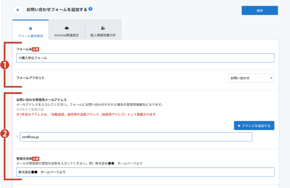Image resolution: width=290 pixels, height=188 pixels.
Task: Click the cloud icon on kintone tab
Action: click(67, 28)
